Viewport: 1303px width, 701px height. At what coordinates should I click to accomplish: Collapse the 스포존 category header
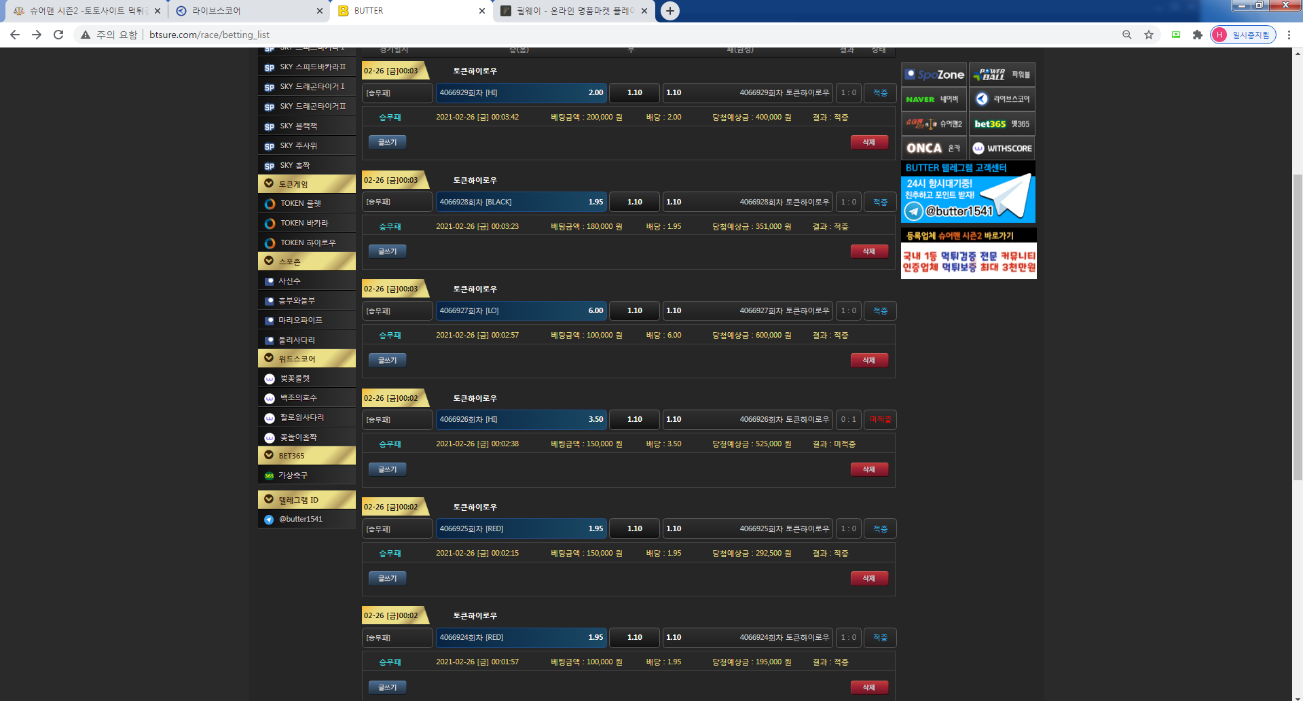coord(306,262)
